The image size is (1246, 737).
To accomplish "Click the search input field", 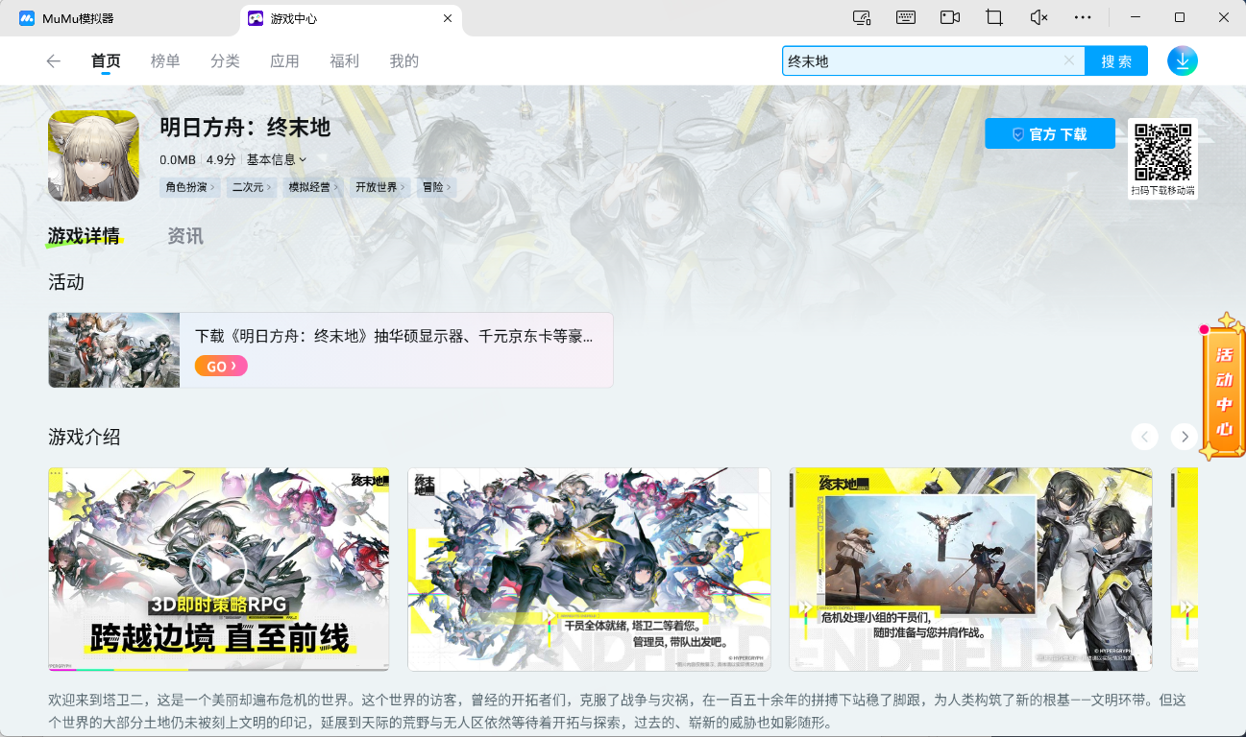I will coord(922,61).
